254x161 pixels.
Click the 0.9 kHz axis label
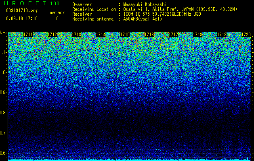3,93
